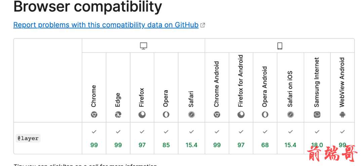Viewport: 363px width, 166px height.
Task: Click the mobile phone icon header
Action: pos(280,46)
